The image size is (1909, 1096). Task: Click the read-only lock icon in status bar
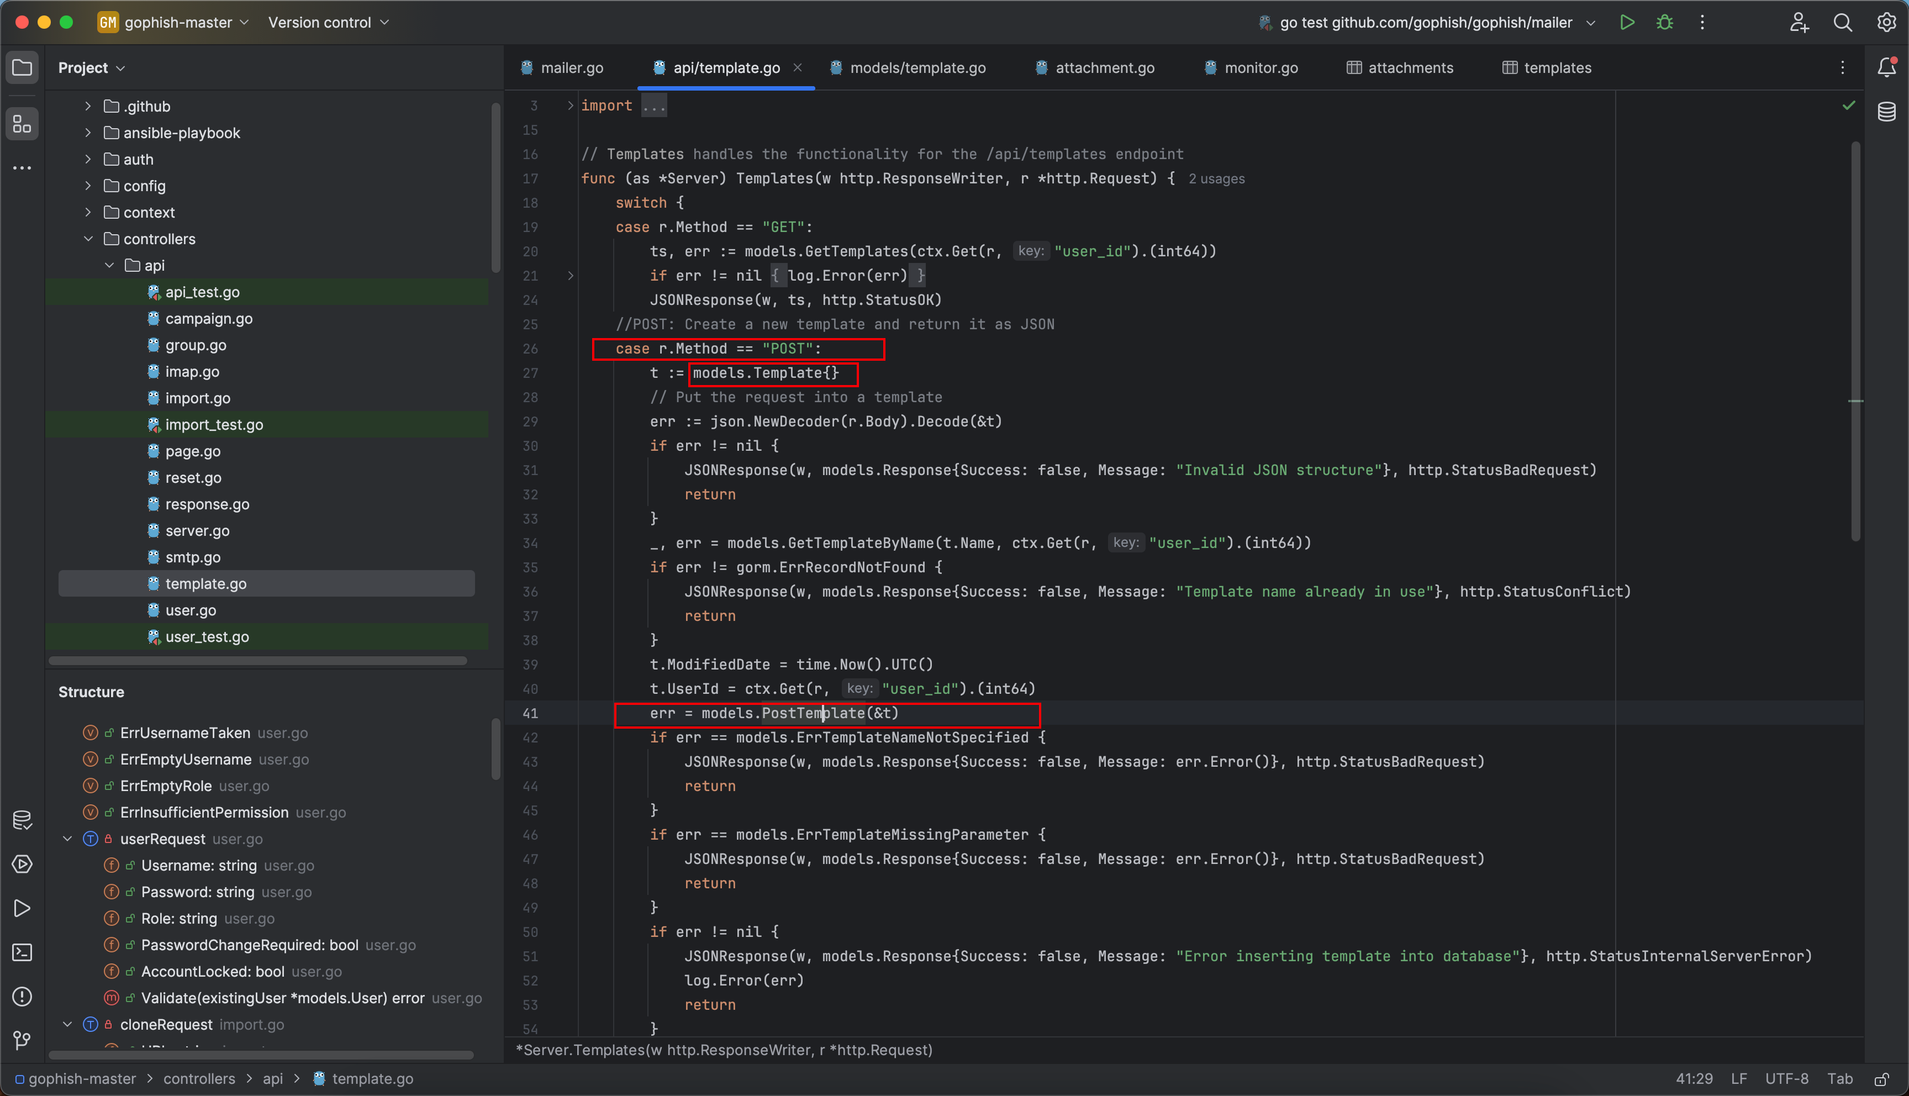click(1882, 1079)
